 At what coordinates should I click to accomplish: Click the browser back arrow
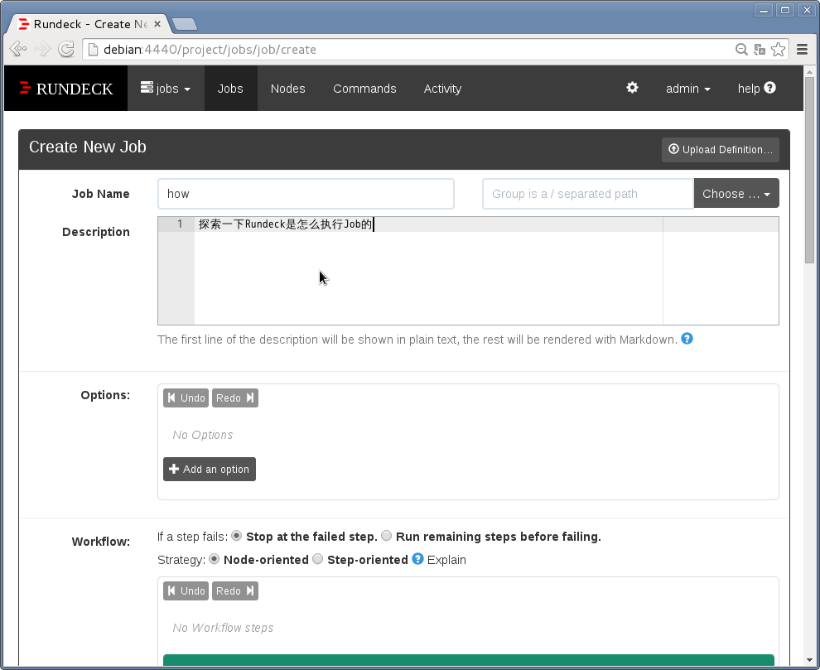pyautogui.click(x=17, y=49)
